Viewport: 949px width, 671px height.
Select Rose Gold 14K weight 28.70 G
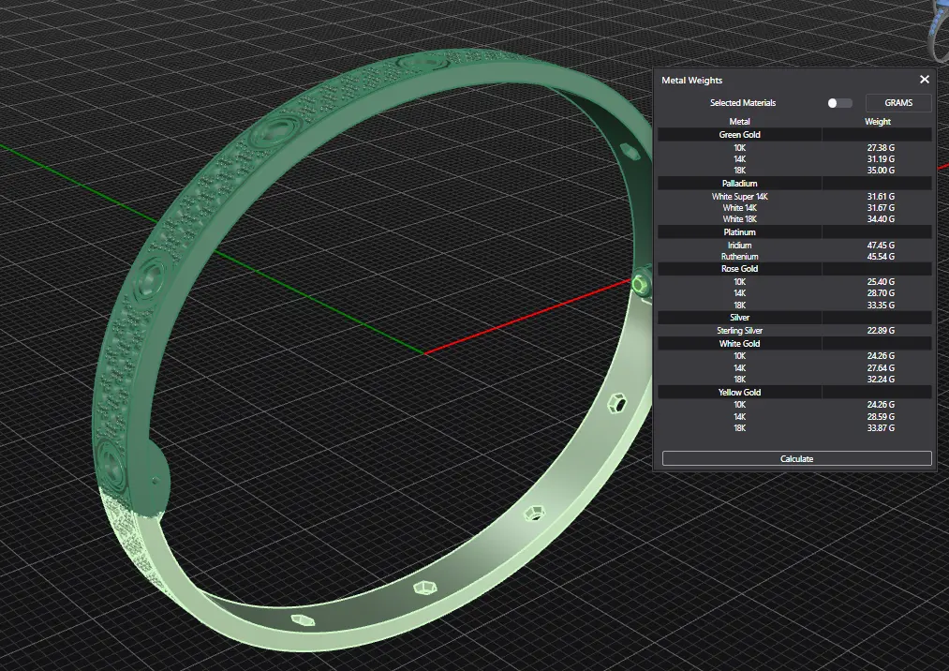point(881,293)
